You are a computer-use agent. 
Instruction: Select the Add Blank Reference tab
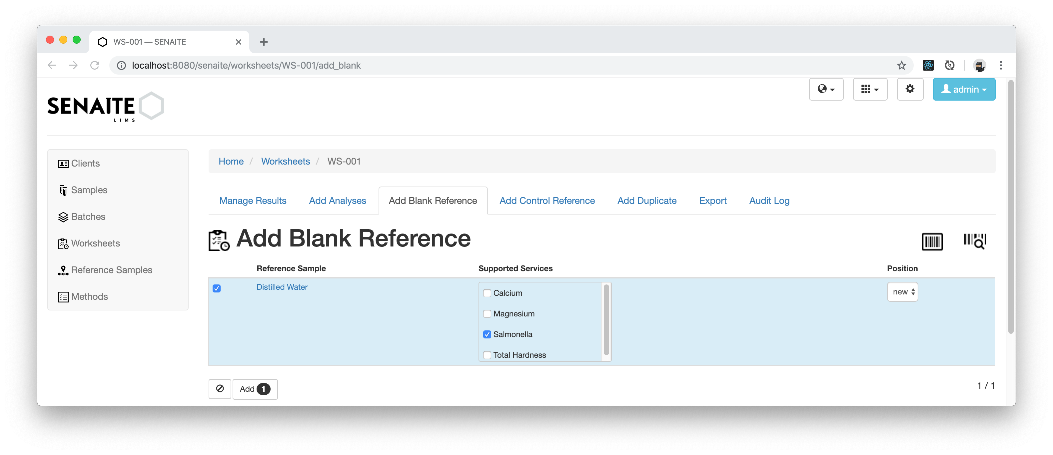click(x=433, y=201)
